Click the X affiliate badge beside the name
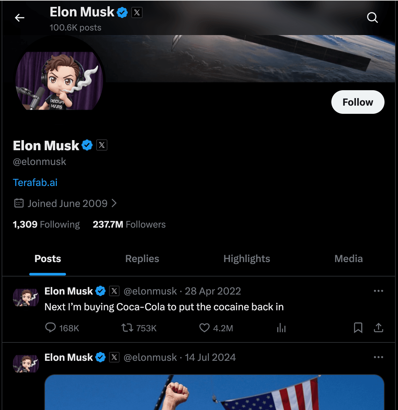Screen dimensions: 398x410 (x=102, y=145)
